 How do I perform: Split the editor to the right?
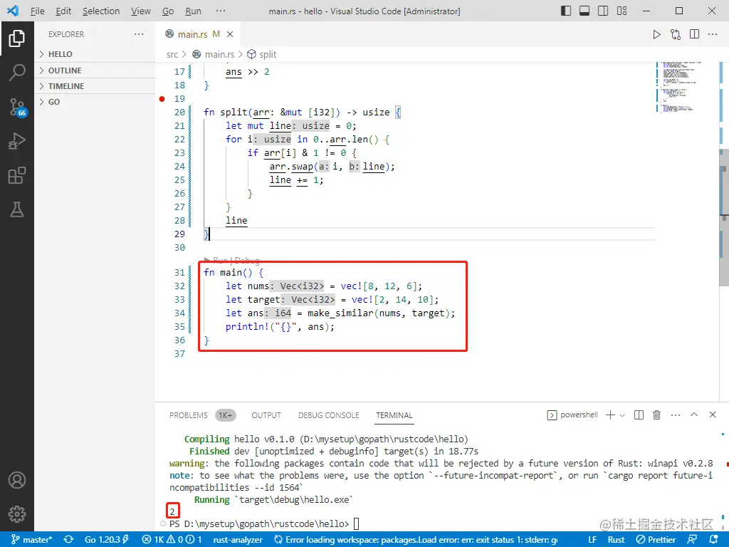coord(695,34)
